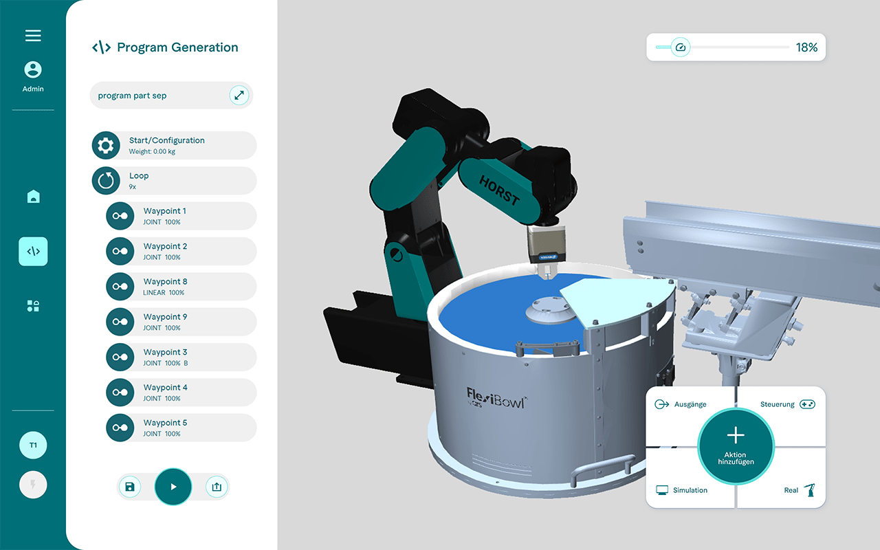Image resolution: width=880 pixels, height=550 pixels.
Task: Expand program name with arrows icon
Action: (x=239, y=96)
